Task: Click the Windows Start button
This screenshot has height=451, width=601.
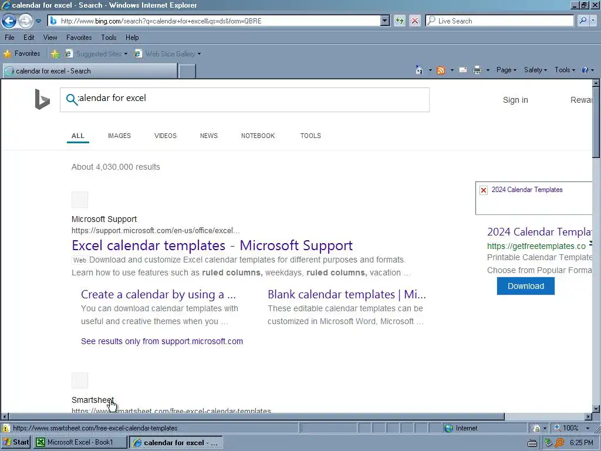Action: (16, 442)
